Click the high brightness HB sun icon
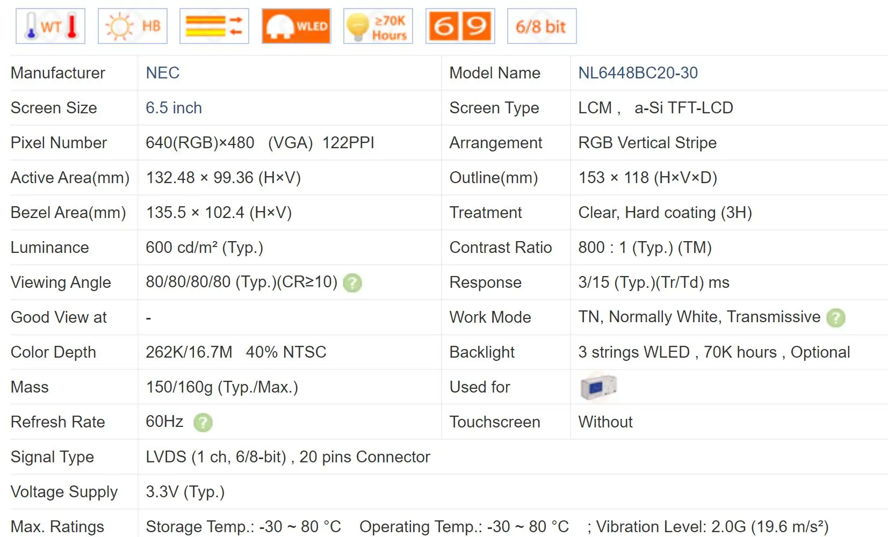The height and width of the screenshot is (537, 888). coord(133,26)
